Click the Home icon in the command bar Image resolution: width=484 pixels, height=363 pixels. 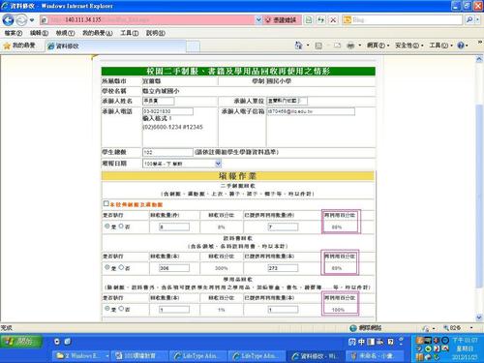[298, 45]
